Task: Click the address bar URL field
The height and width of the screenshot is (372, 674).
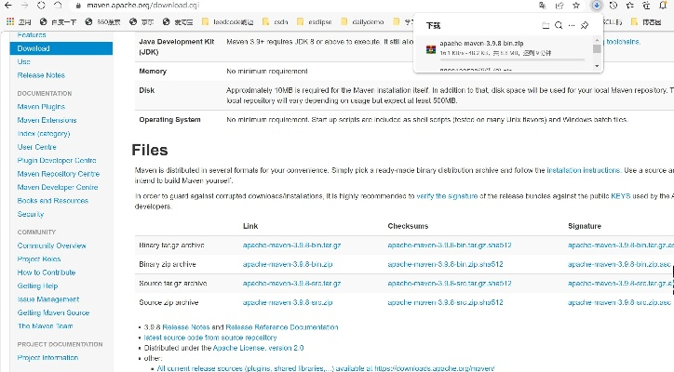Action: click(279, 5)
